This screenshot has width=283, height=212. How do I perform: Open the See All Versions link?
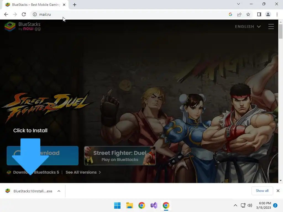point(83,172)
